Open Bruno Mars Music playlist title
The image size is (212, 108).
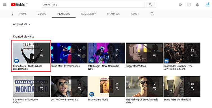click(98, 99)
